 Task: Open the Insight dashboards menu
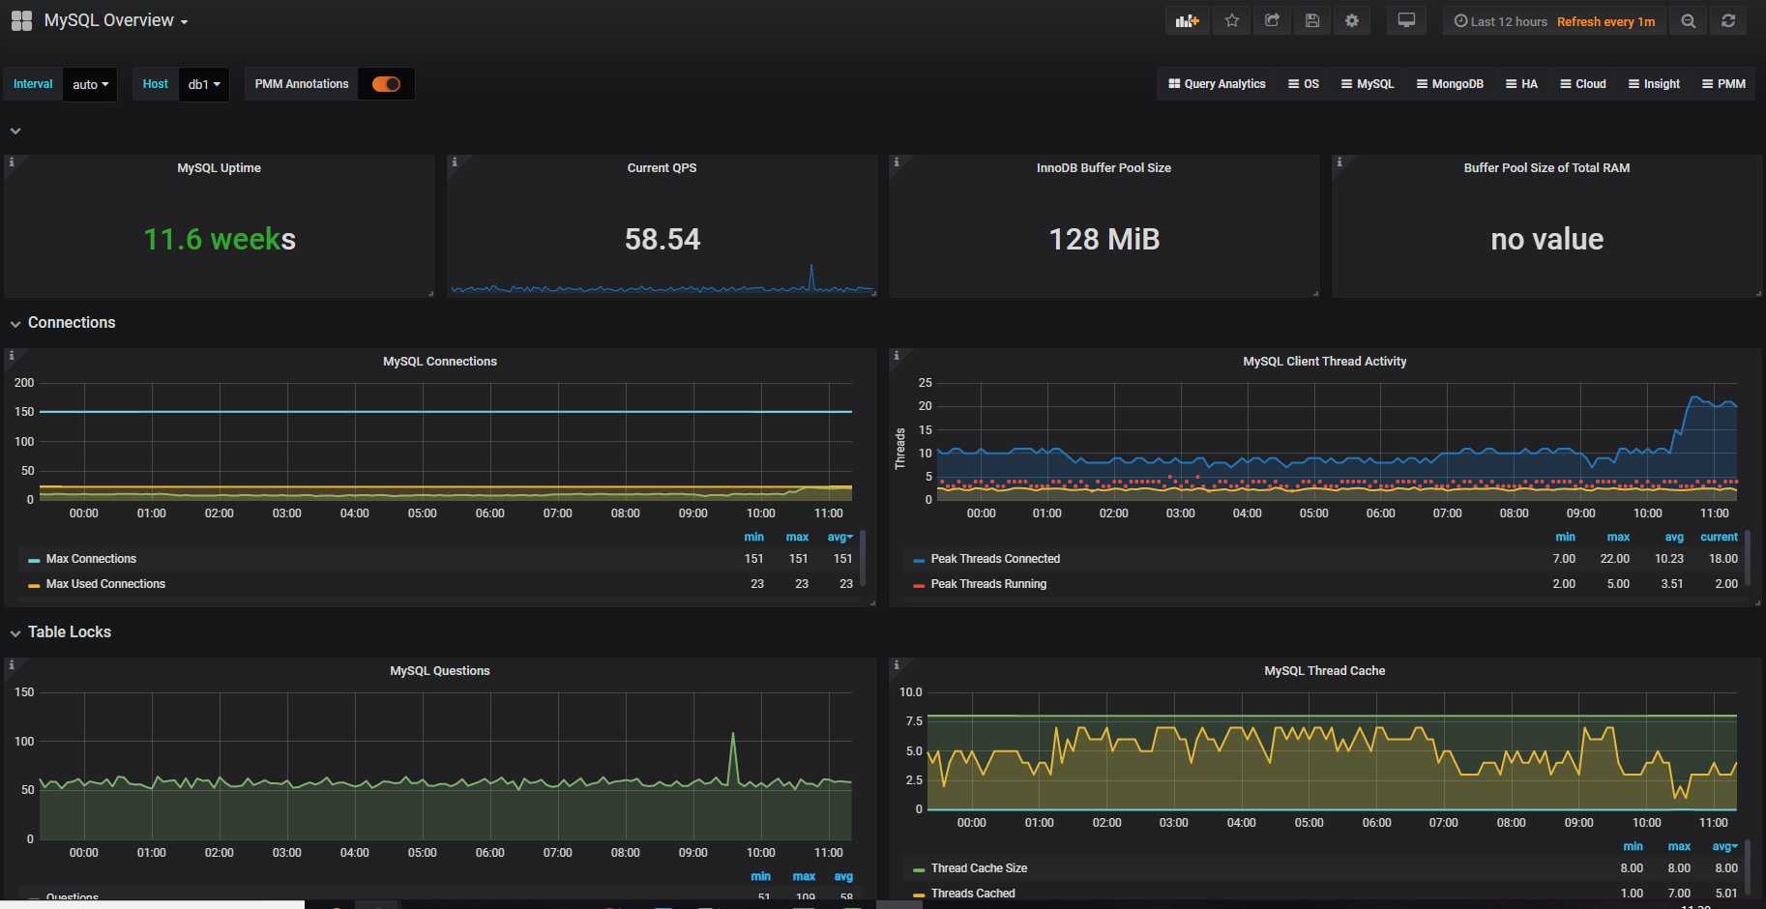[x=1654, y=84]
